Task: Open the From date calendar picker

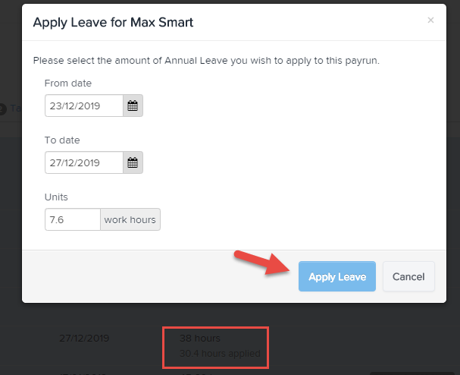Action: (x=133, y=106)
